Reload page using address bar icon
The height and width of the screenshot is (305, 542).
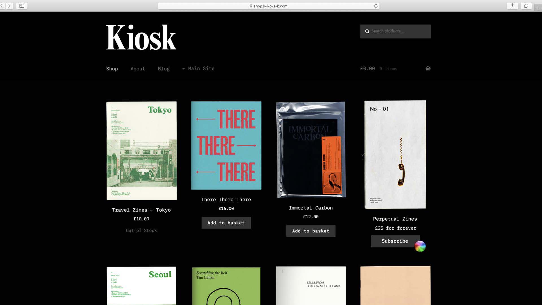pos(376,6)
